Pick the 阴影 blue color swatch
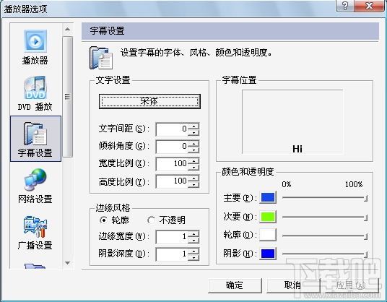 pos(268,254)
